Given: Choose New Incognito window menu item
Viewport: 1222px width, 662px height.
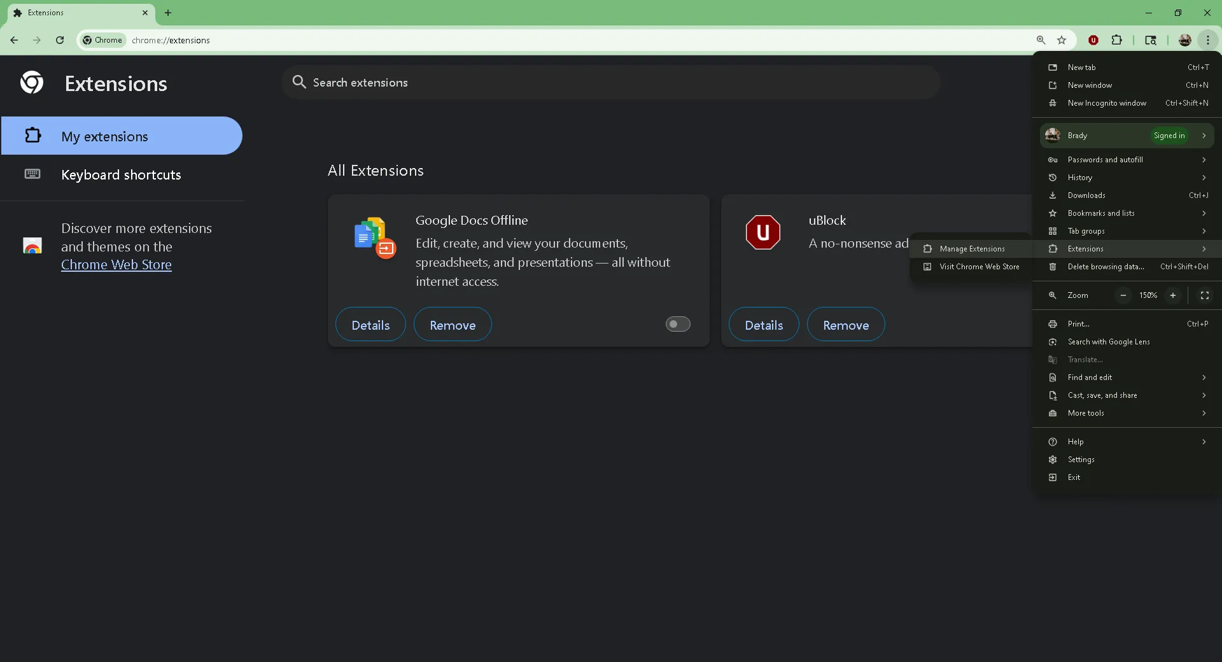Looking at the screenshot, I should 1107,103.
